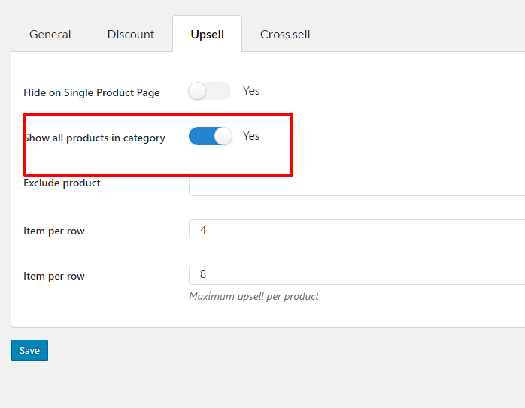Disable Show all products in category toggle

click(x=211, y=136)
